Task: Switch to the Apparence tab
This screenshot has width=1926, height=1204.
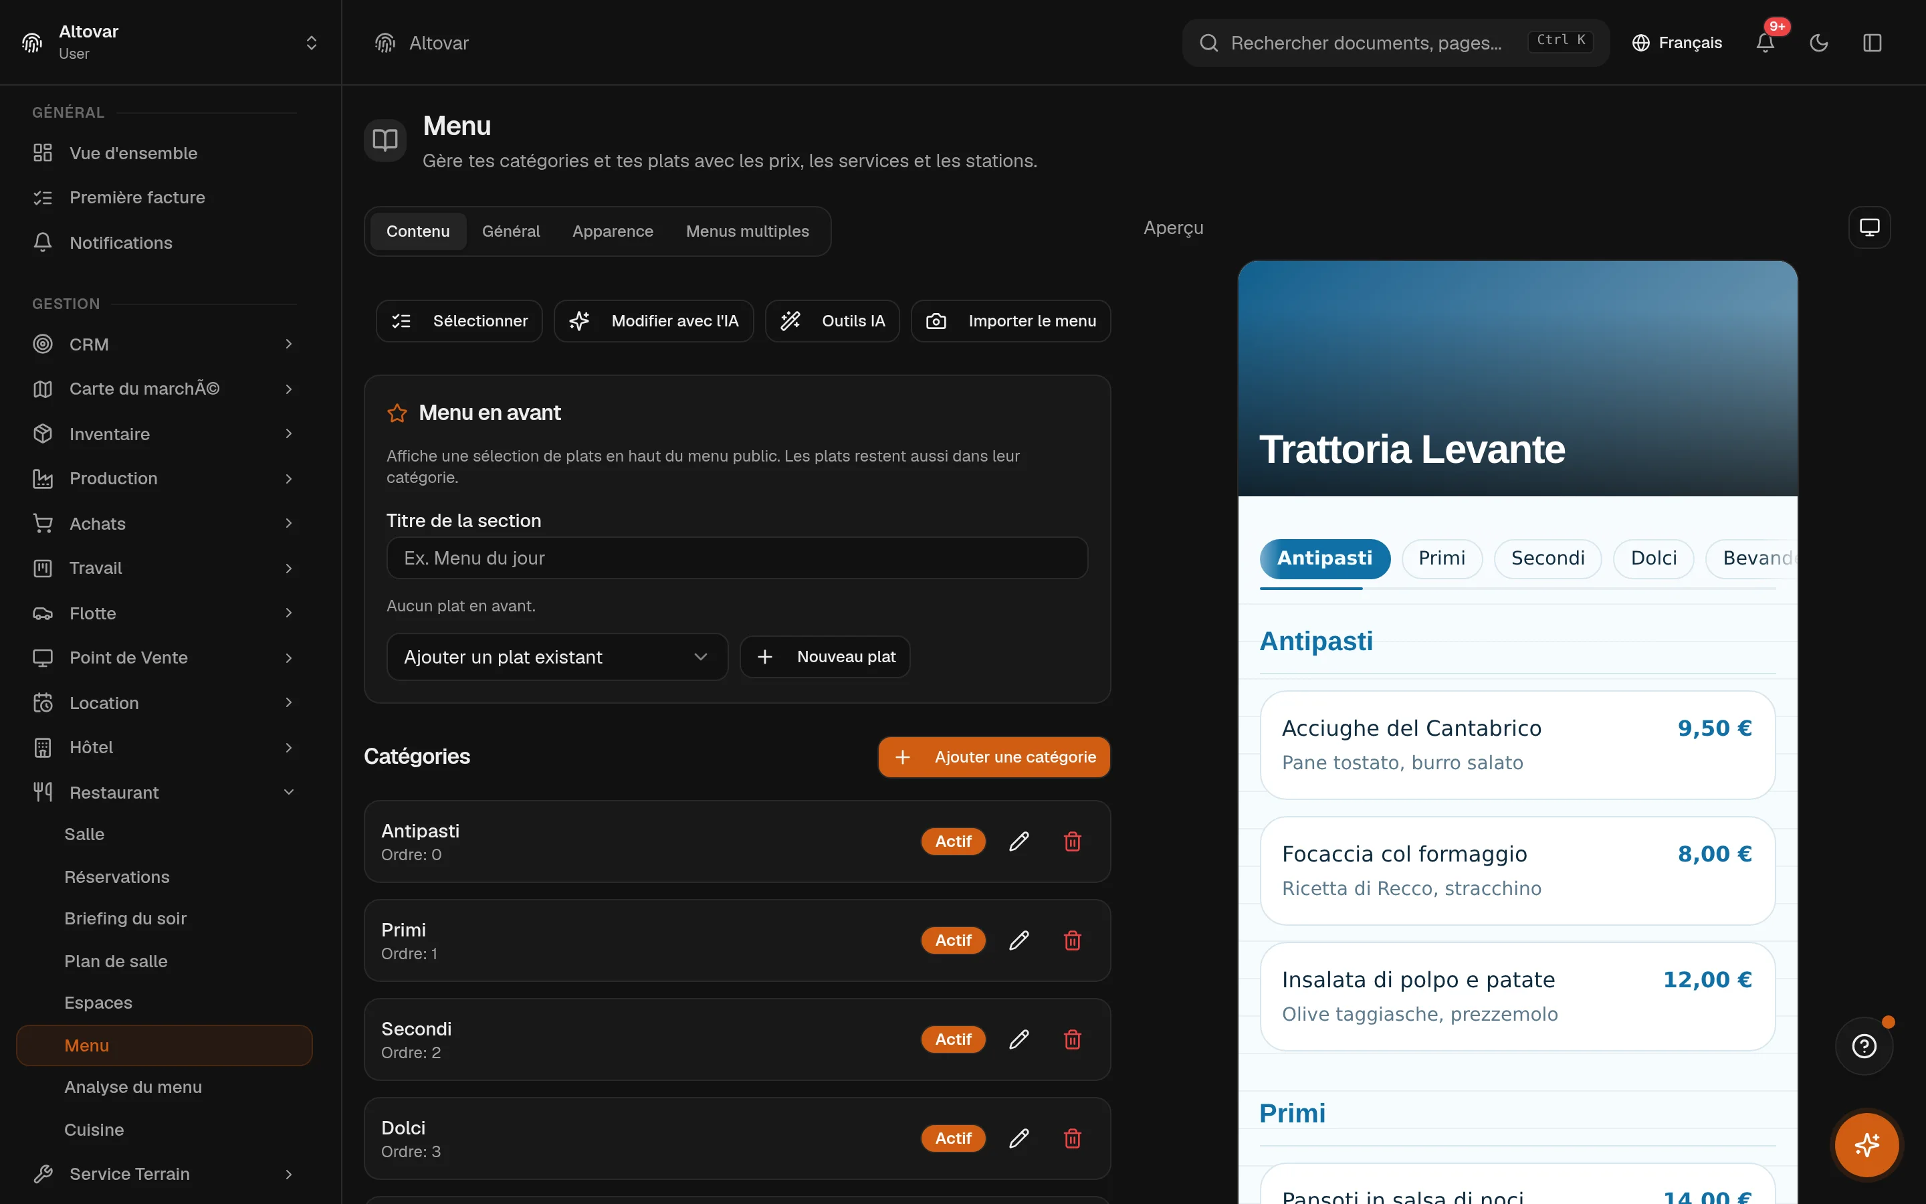Action: coord(613,231)
